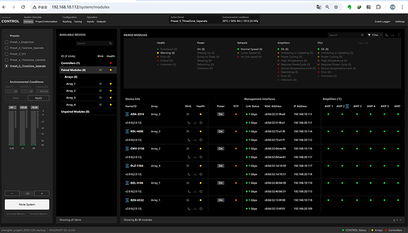The height and width of the screenshot is (233, 408).
Task: Click the sleep moon icon for RDL-4696
Action: pos(189,140)
